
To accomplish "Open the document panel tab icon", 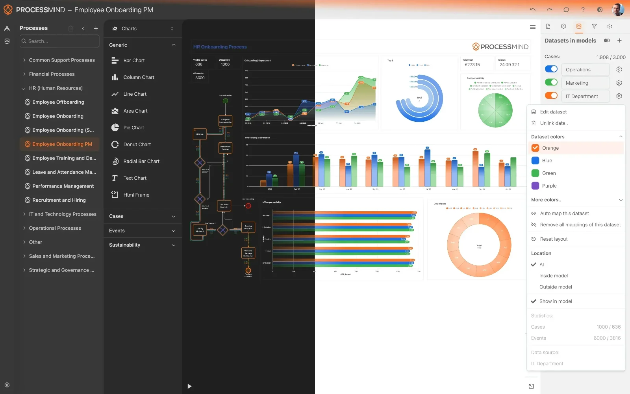I will coord(548,26).
